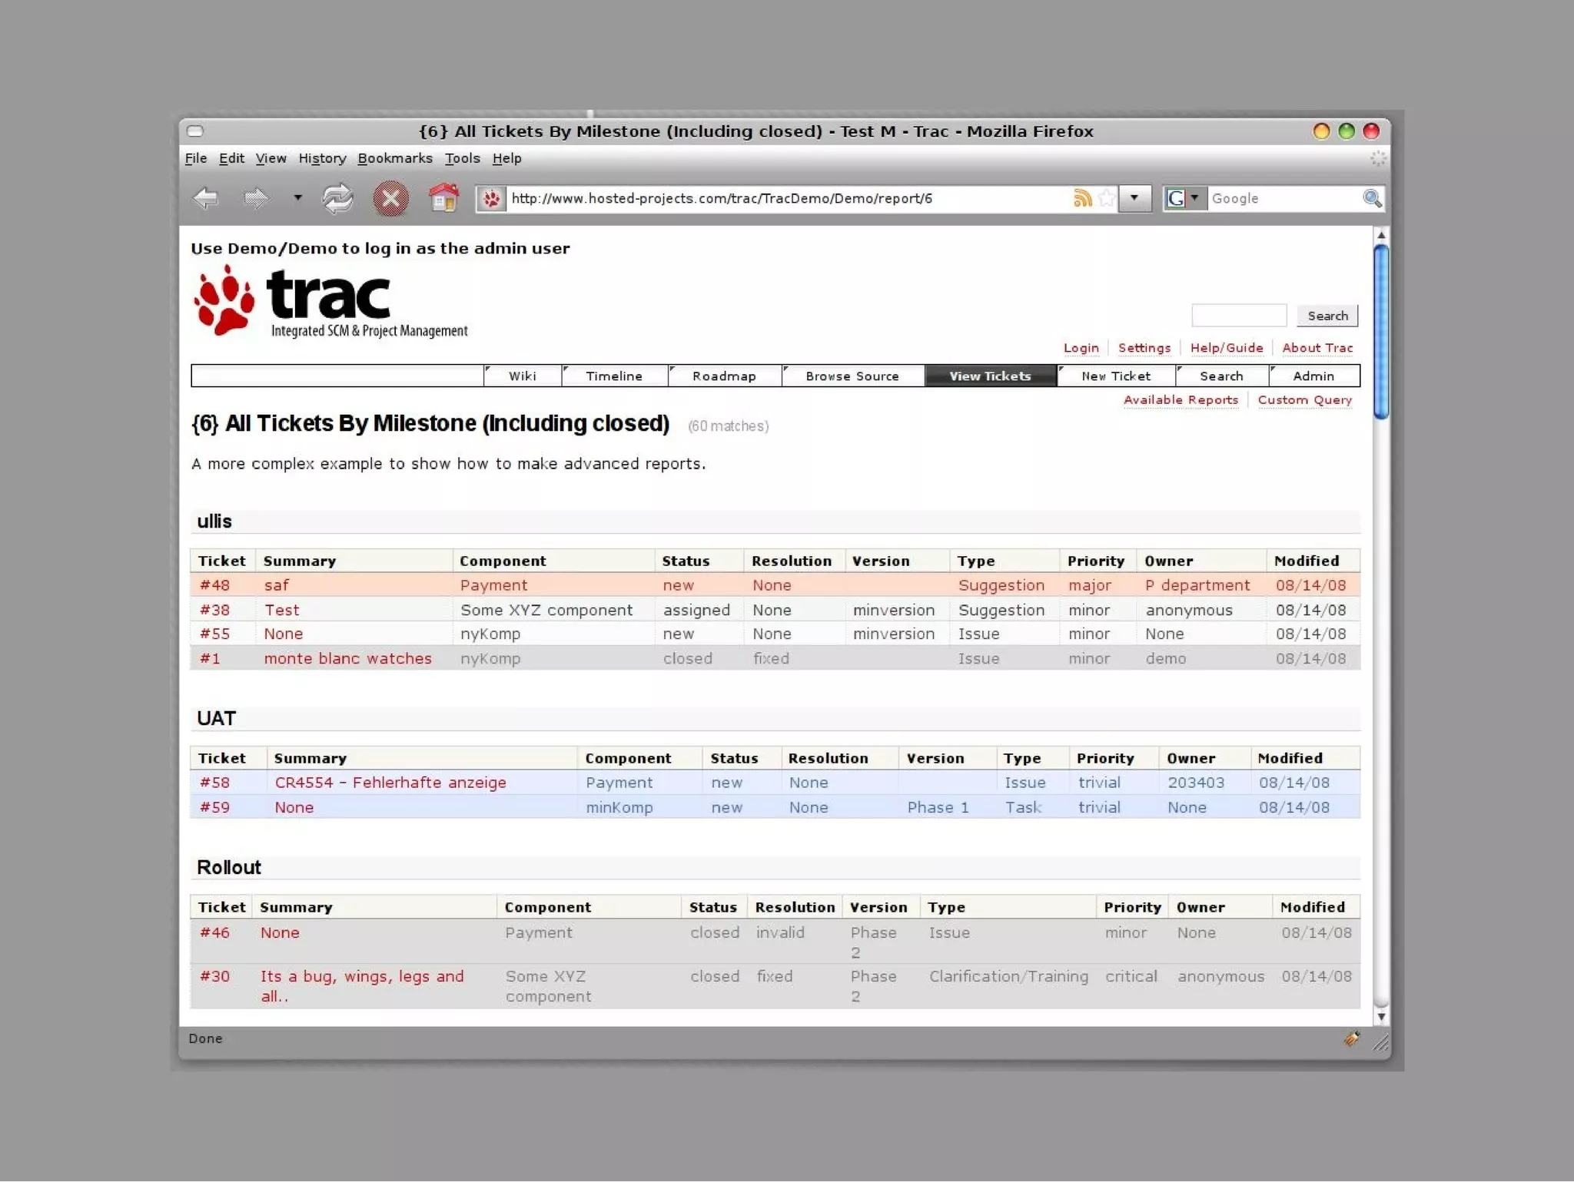Bookmark page with the star icon
1574x1182 pixels.
[1107, 199]
